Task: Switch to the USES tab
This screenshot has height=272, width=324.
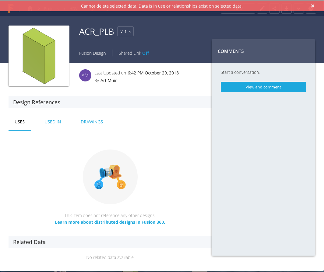Action: tap(19, 122)
